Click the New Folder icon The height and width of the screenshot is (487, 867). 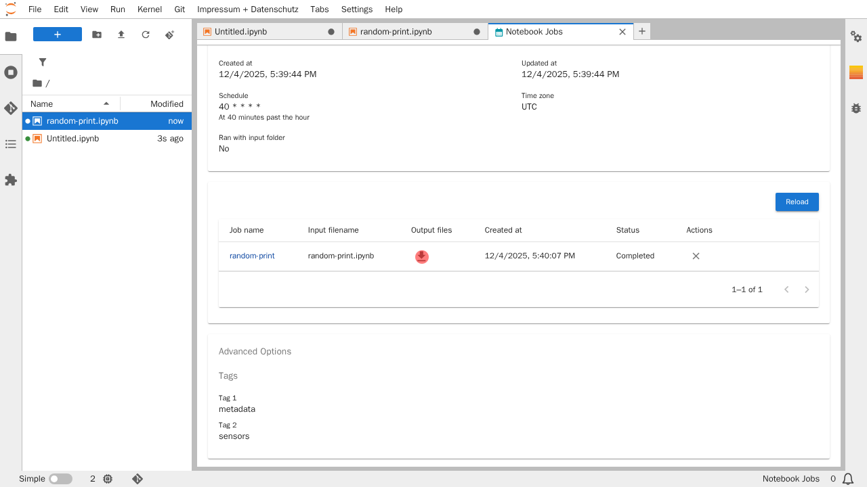pos(97,34)
